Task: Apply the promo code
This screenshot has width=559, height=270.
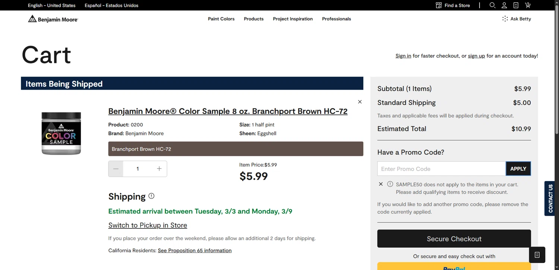Action: 518,169
